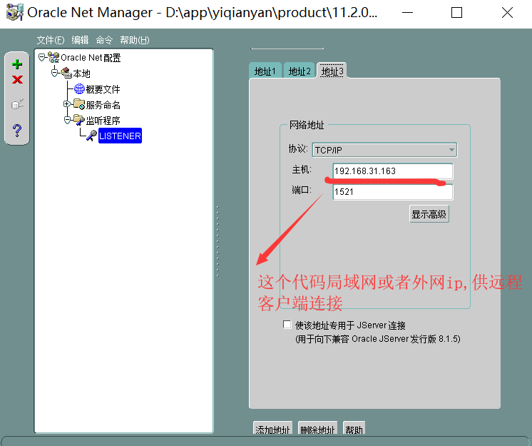Image resolution: width=532 pixels, height=446 pixels.
Task: Select 监听程序 in the tree
Action: pyautogui.click(x=103, y=121)
